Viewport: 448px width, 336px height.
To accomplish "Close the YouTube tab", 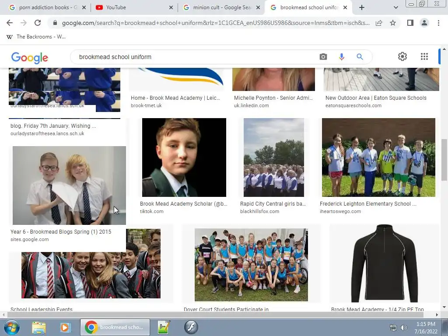I will (171, 8).
